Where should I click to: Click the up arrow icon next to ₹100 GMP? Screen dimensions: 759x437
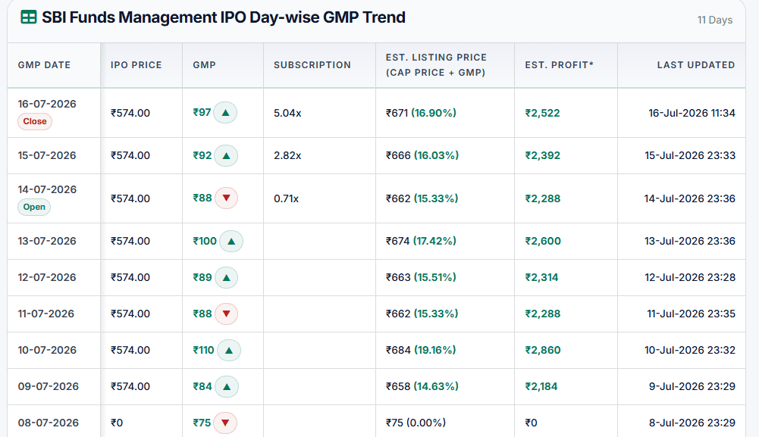point(231,241)
